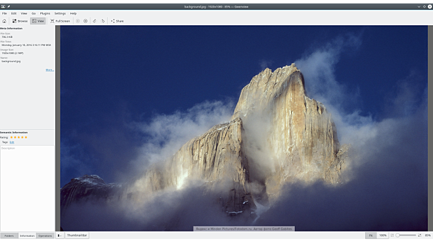This screenshot has width=433, height=243.
Task: Open the Plugins menu
Action: point(45,13)
